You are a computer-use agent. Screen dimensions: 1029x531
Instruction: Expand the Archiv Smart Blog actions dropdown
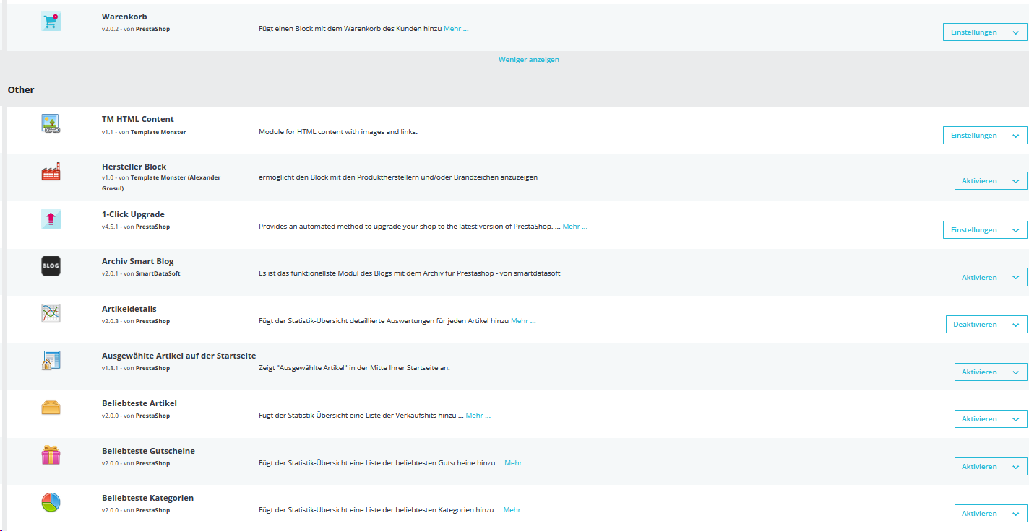[x=1015, y=277]
